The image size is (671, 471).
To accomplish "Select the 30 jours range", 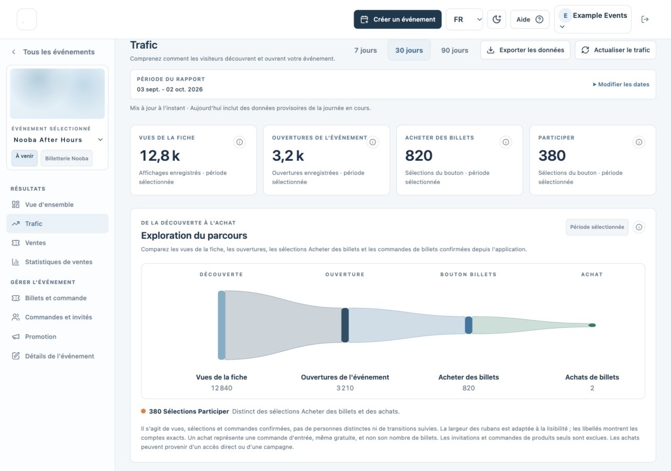I will point(409,50).
